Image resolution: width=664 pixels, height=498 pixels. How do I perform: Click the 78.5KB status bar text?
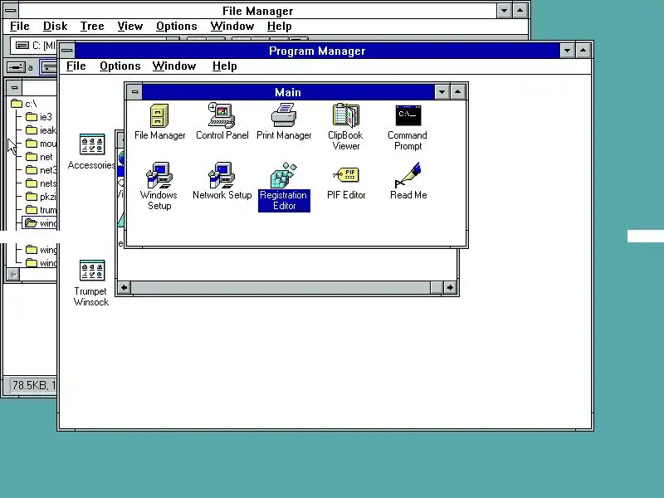point(33,385)
